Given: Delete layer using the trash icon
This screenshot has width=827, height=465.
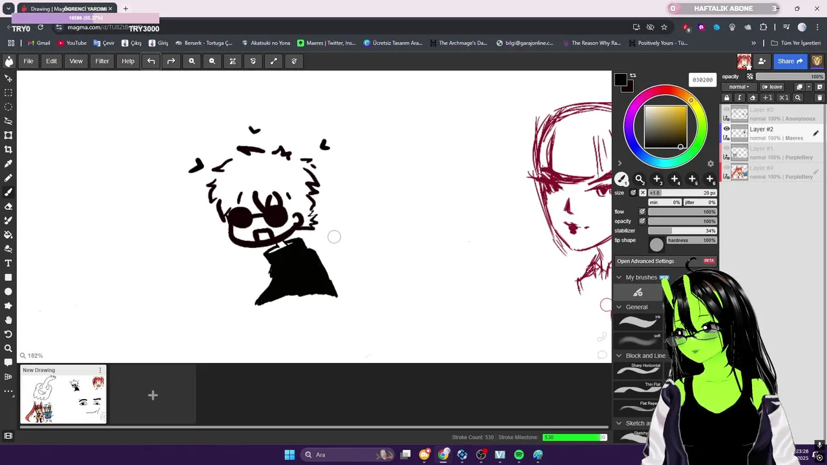Looking at the screenshot, I should (x=820, y=98).
